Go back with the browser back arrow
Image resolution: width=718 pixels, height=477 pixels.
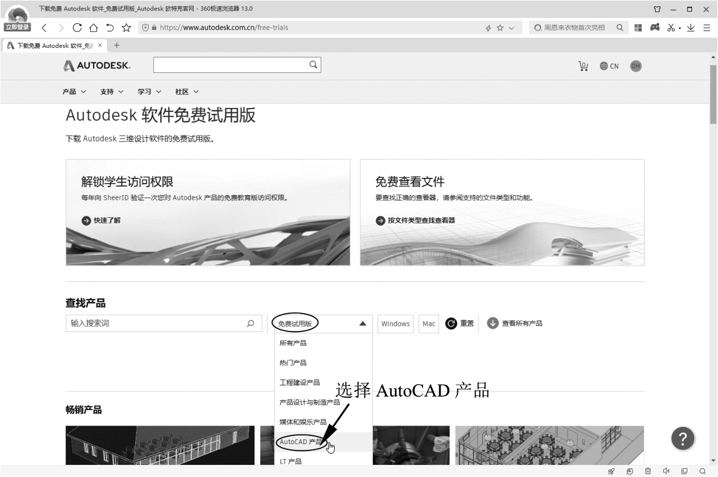[45, 27]
